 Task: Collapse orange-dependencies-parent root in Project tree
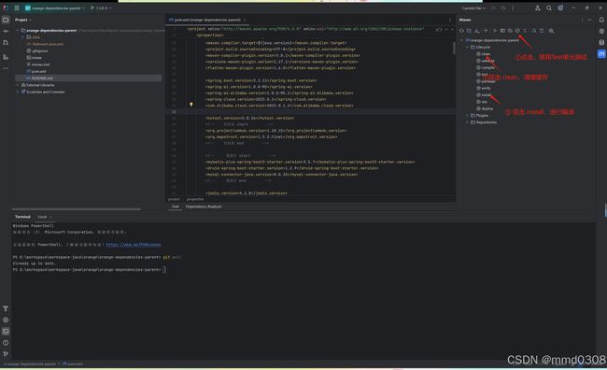click(x=17, y=30)
